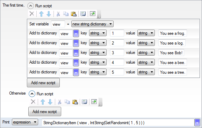Click the Set variable name field 'view'
This screenshot has height=128, width=202.
tap(58, 24)
